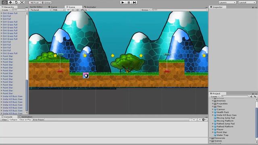
Task: Click the Scene view search field
Action: pyautogui.click(x=179, y=10)
